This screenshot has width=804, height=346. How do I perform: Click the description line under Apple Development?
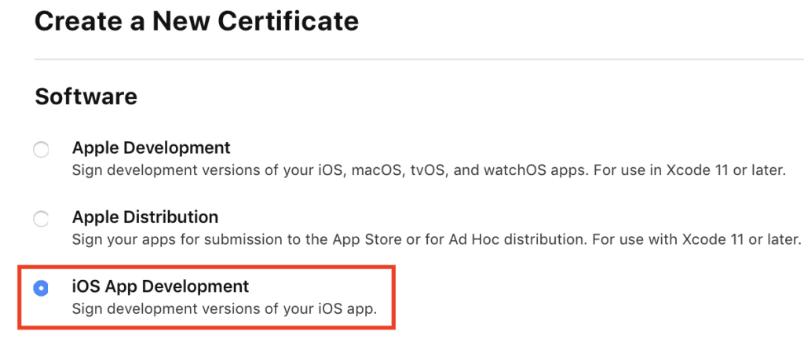coord(428,169)
